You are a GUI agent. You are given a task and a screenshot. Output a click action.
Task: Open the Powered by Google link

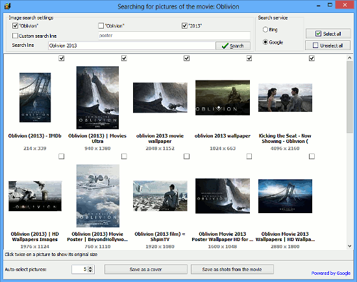tap(331, 273)
